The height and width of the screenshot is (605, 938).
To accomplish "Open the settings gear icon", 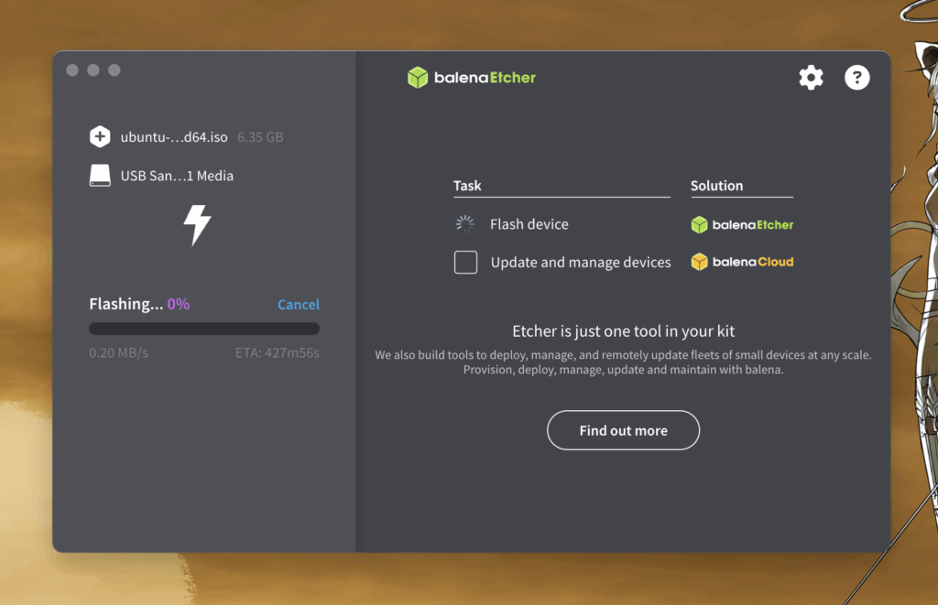I will [811, 78].
